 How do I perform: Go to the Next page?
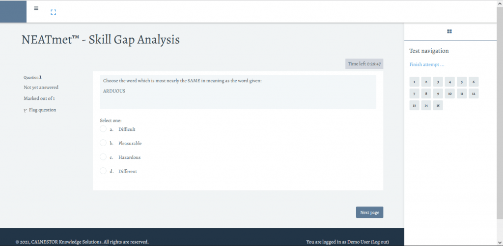(x=369, y=212)
